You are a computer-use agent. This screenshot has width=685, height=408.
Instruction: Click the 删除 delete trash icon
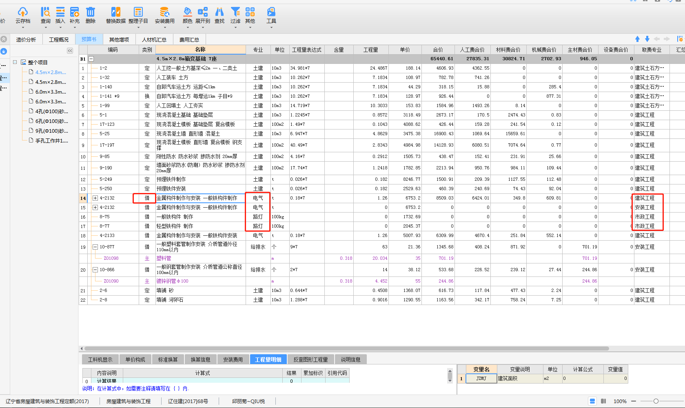coord(91,12)
